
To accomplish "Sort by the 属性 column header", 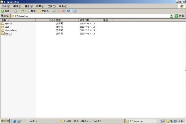I will (x=108, y=20).
